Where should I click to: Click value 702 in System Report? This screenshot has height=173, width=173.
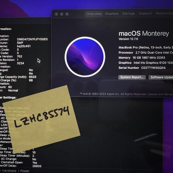[20, 57]
